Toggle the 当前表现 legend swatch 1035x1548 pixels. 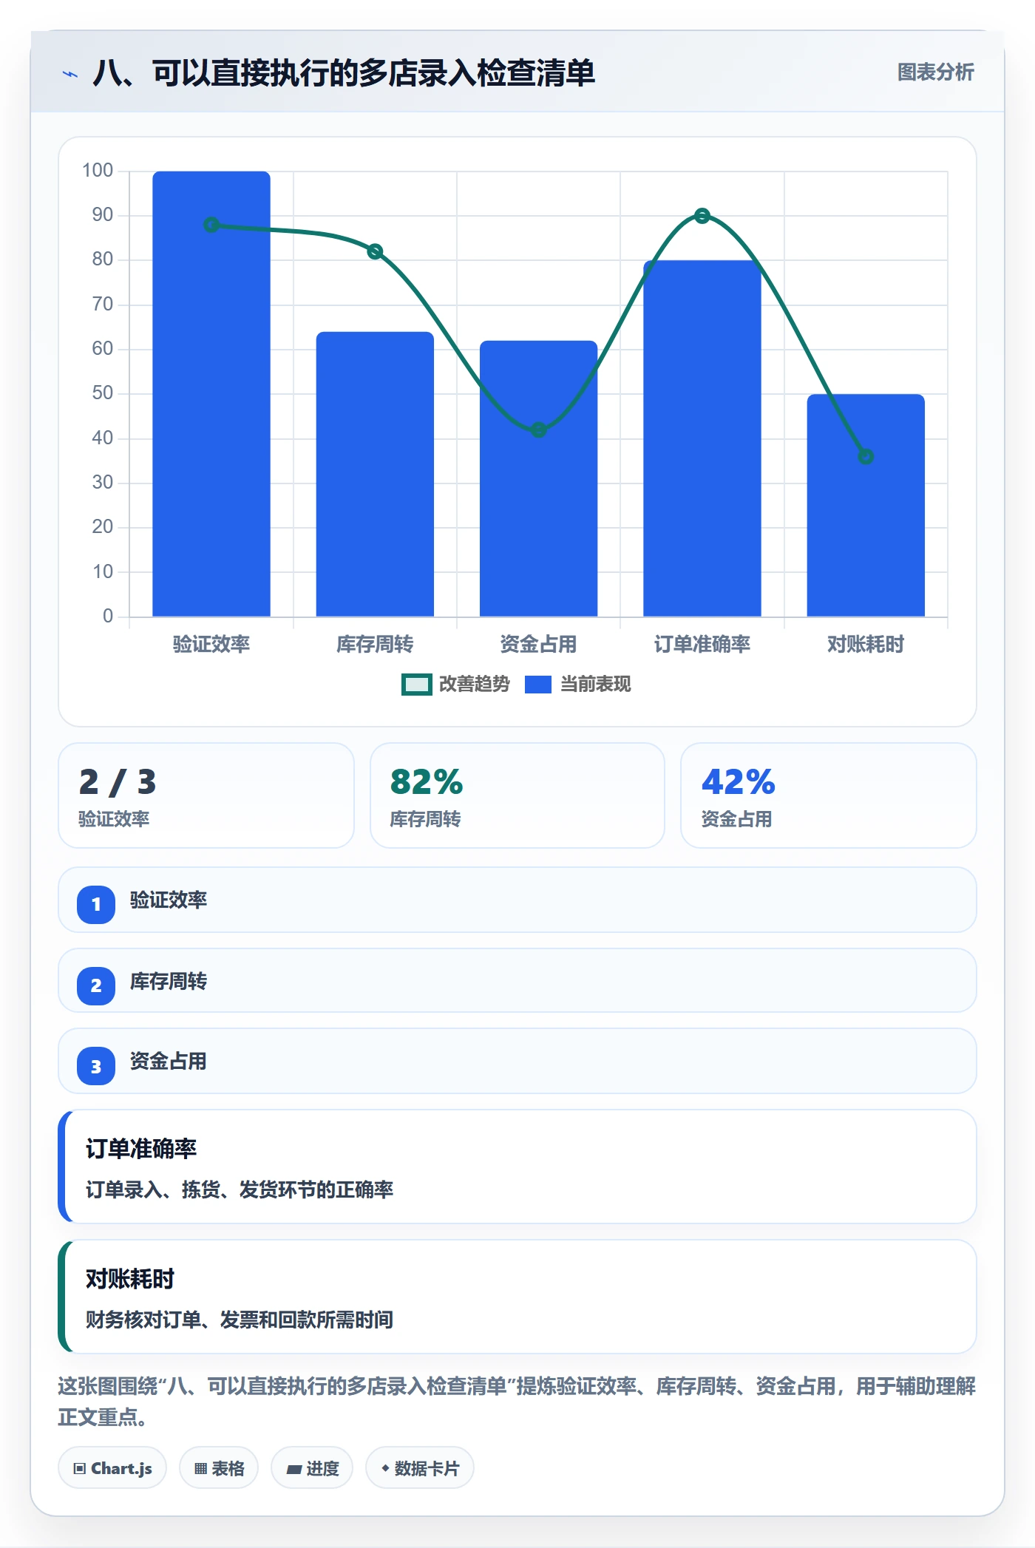click(x=538, y=685)
